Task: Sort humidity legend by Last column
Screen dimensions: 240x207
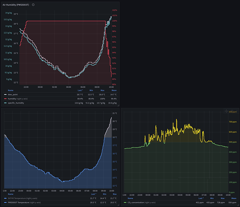Action: tap(80, 90)
